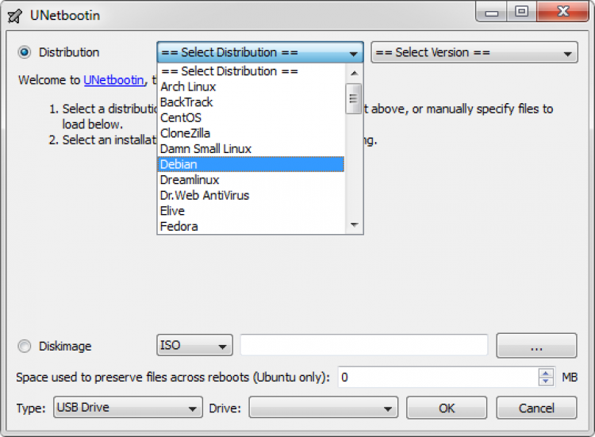The width and height of the screenshot is (595, 437).
Task: Click the distribution list scroll-down arrow
Action: click(x=354, y=225)
